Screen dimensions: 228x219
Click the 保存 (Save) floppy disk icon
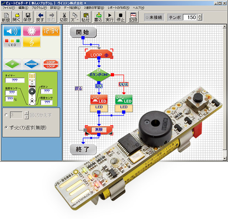[x=27, y=17]
